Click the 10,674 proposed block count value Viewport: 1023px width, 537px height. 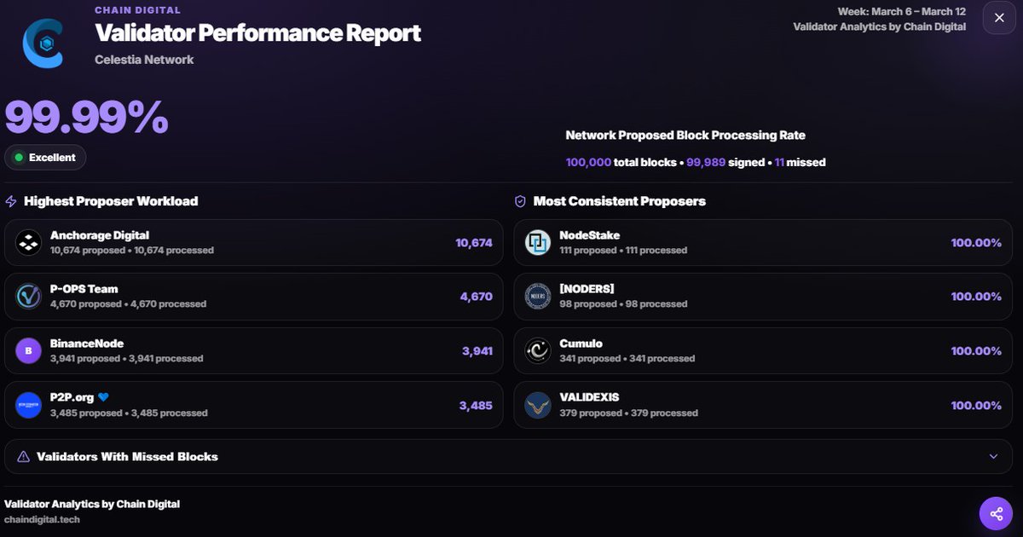(x=474, y=243)
